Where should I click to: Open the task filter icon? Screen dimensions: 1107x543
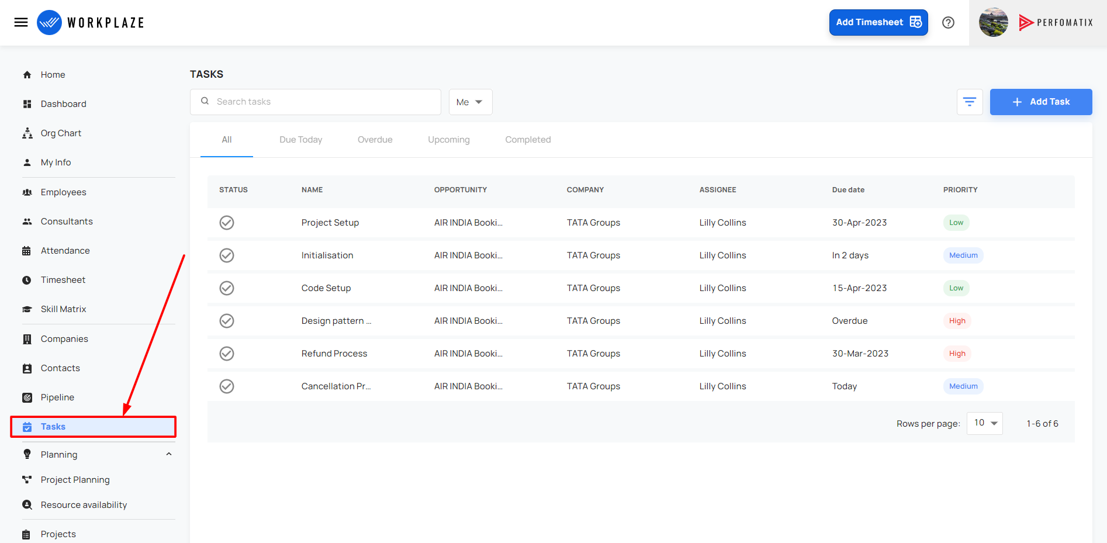click(969, 102)
